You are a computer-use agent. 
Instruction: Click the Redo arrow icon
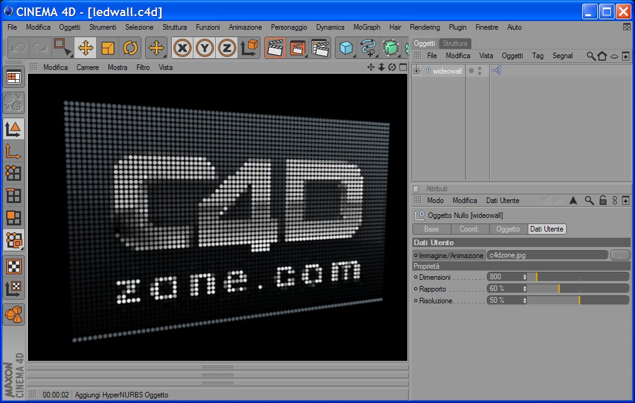40,48
